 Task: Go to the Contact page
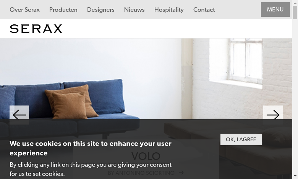pyautogui.click(x=204, y=10)
